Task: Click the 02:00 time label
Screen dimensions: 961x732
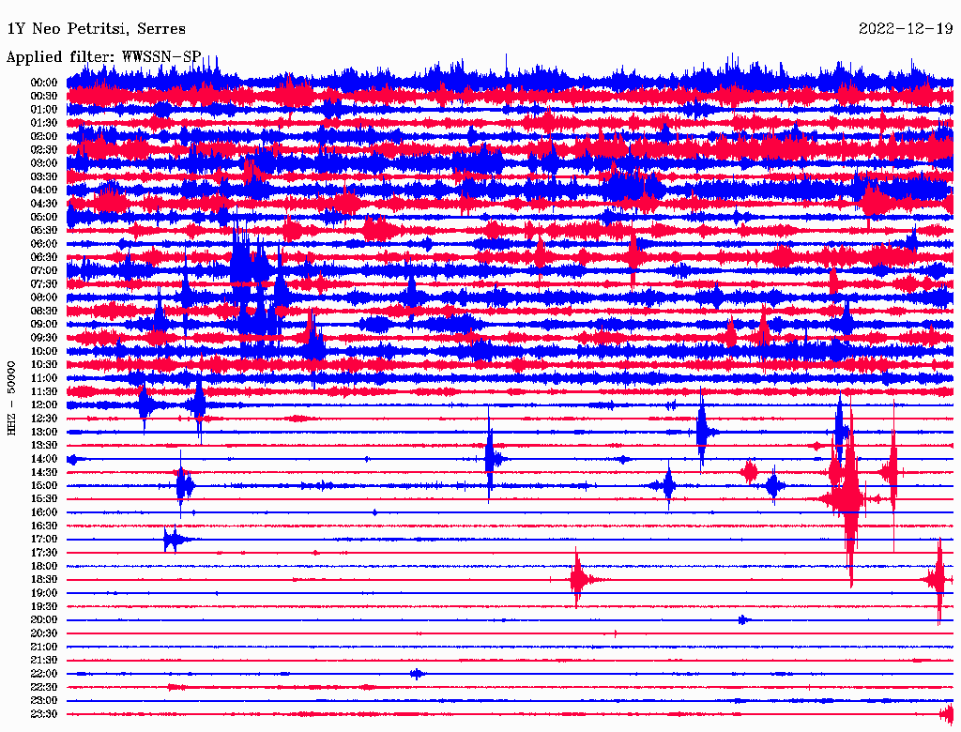Action: click(x=44, y=137)
